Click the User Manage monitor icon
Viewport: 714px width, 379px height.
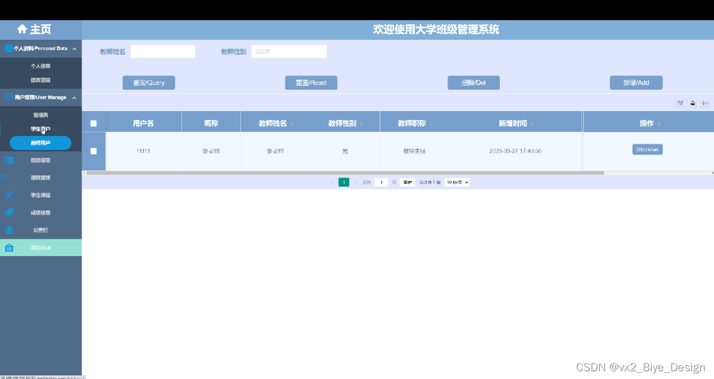point(9,97)
